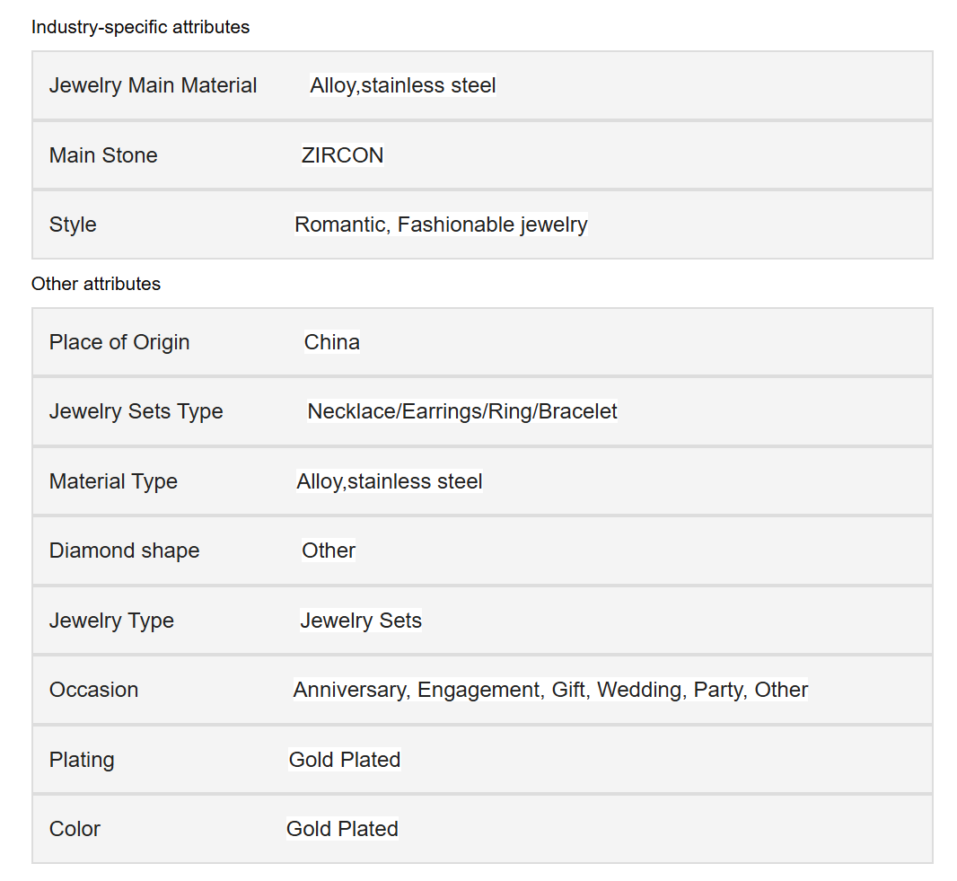Select the Gold Plated plating value

[x=344, y=760]
